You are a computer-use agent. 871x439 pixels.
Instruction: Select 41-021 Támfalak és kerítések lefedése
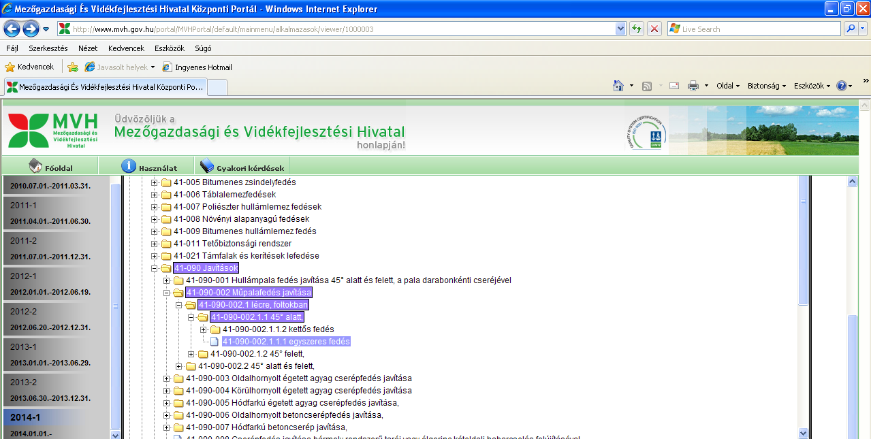[x=246, y=256]
